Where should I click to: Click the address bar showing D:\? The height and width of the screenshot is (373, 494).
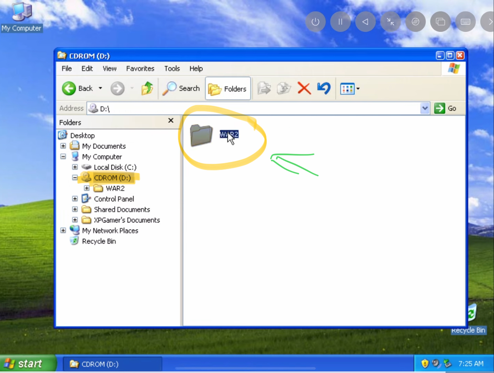coord(258,108)
